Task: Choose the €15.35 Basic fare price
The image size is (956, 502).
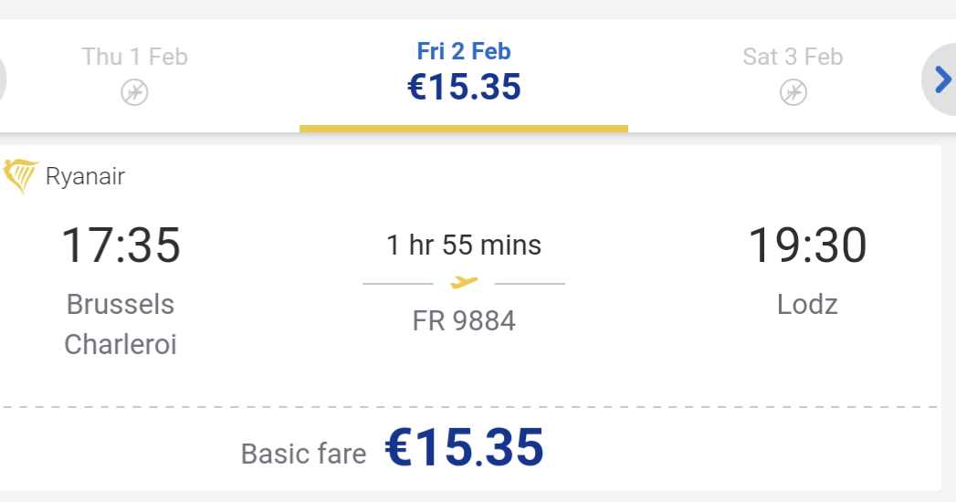Action: [464, 448]
